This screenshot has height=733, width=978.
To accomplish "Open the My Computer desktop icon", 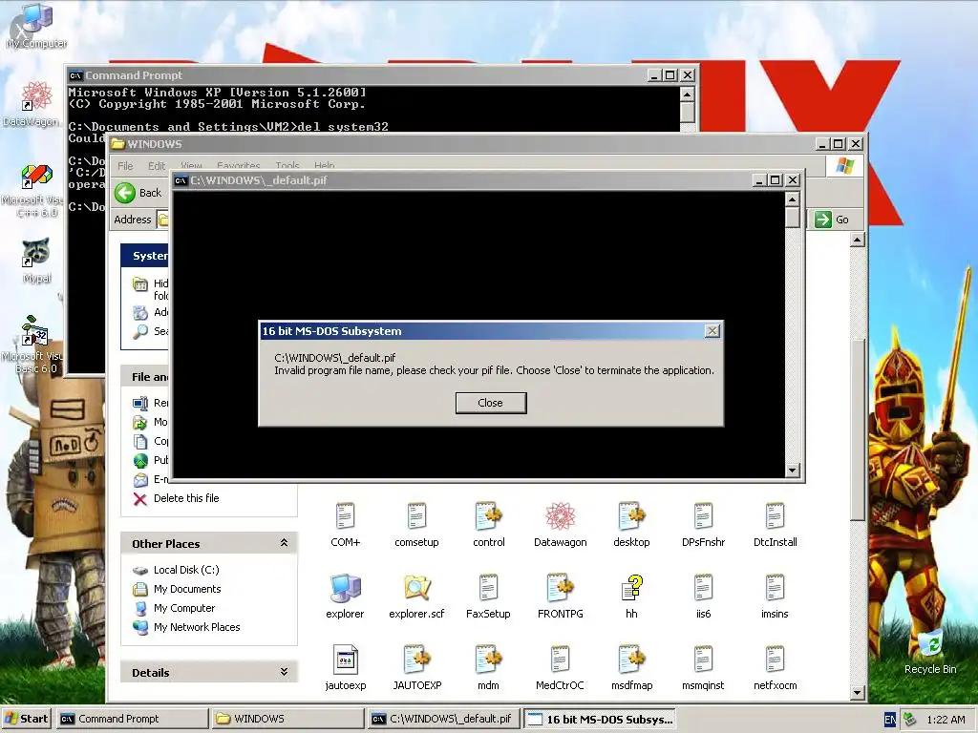I will pyautogui.click(x=36, y=26).
